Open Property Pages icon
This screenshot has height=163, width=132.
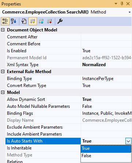click(24, 21)
